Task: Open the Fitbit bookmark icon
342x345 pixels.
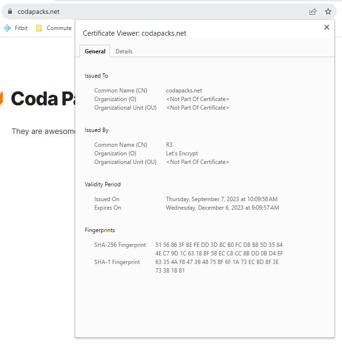Action: [7, 28]
